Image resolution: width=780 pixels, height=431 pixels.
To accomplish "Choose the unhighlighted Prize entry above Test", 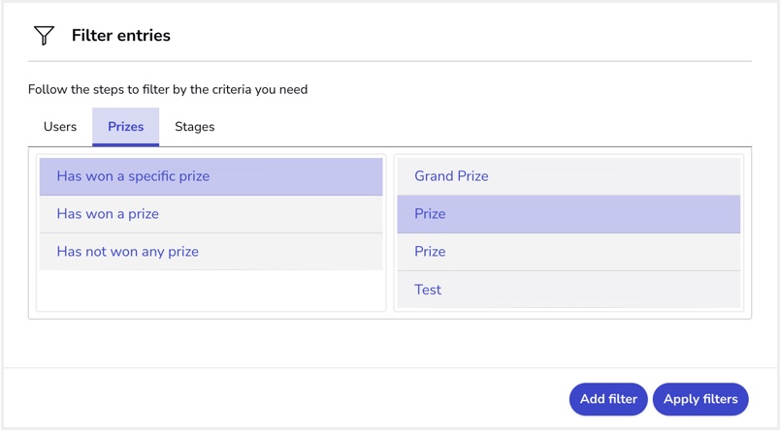I will tap(569, 252).
